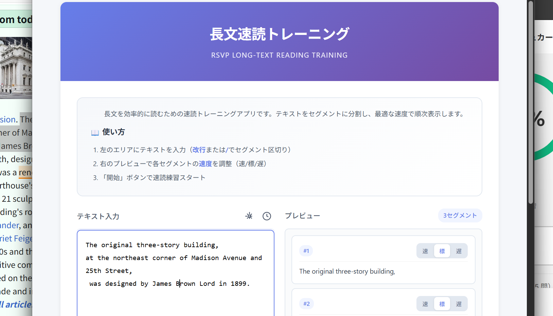The width and height of the screenshot is (553, 316).
Task: Switch segment #2 speed to 遅
Action: pyautogui.click(x=459, y=304)
